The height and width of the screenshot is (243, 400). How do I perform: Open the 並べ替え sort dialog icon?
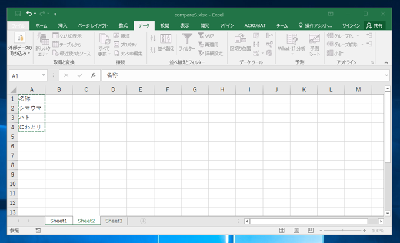coord(165,39)
